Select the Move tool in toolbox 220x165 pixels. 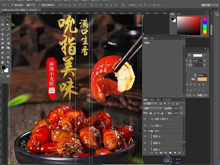[8, 20]
